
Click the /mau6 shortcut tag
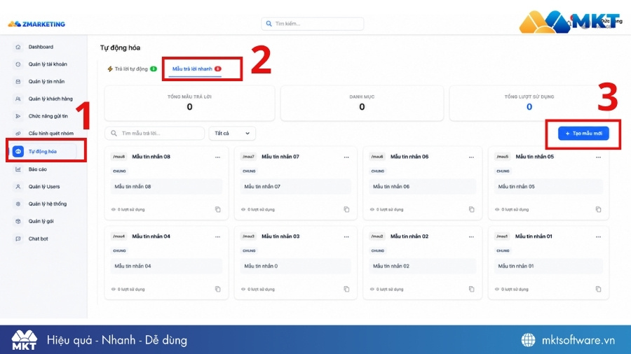click(377, 157)
